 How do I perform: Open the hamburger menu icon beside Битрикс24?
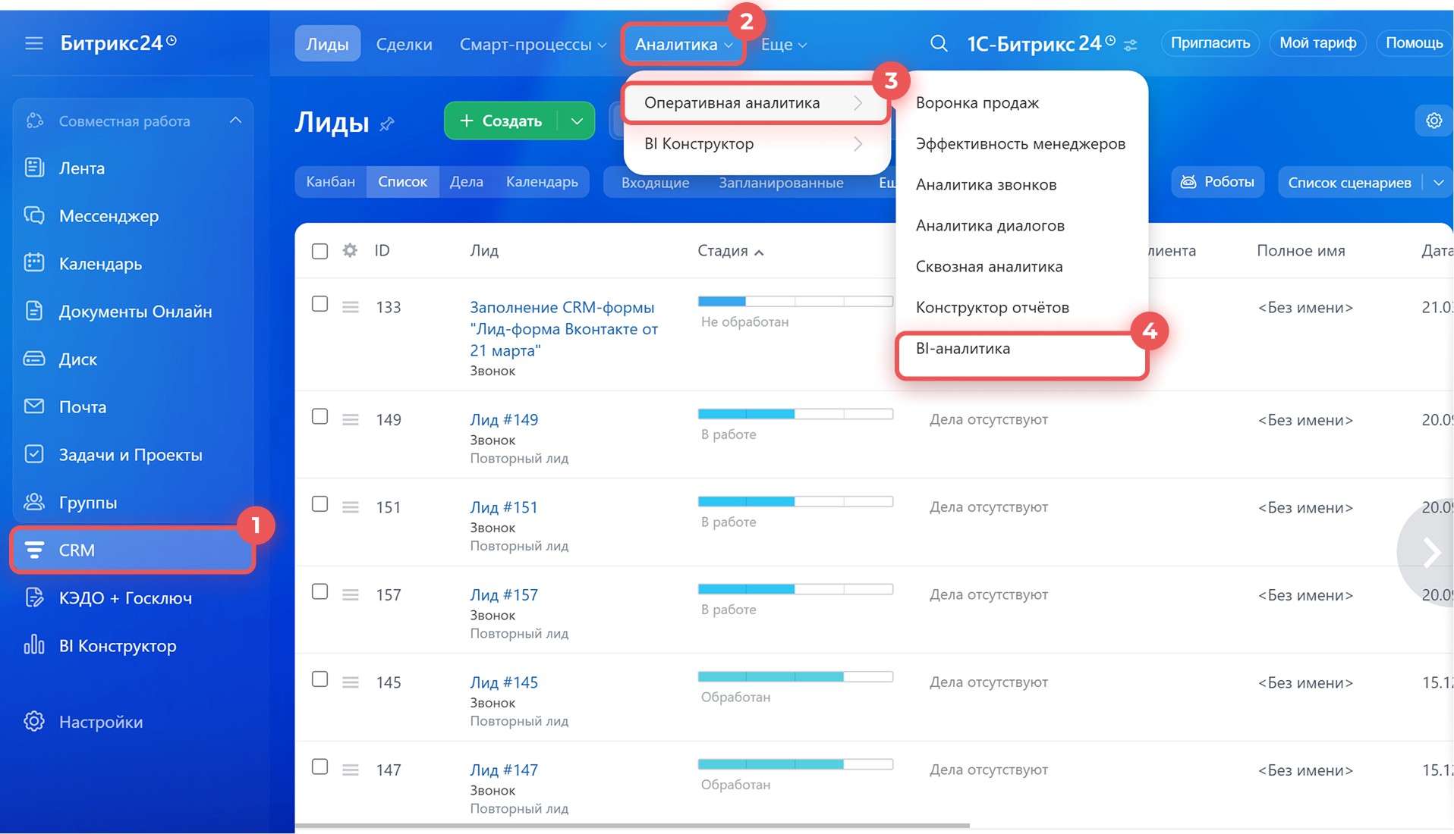click(33, 43)
